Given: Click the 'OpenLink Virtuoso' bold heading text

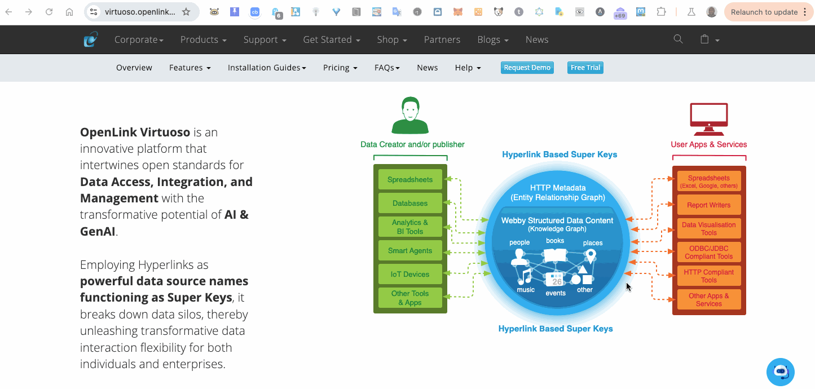Looking at the screenshot, I should coord(135,132).
